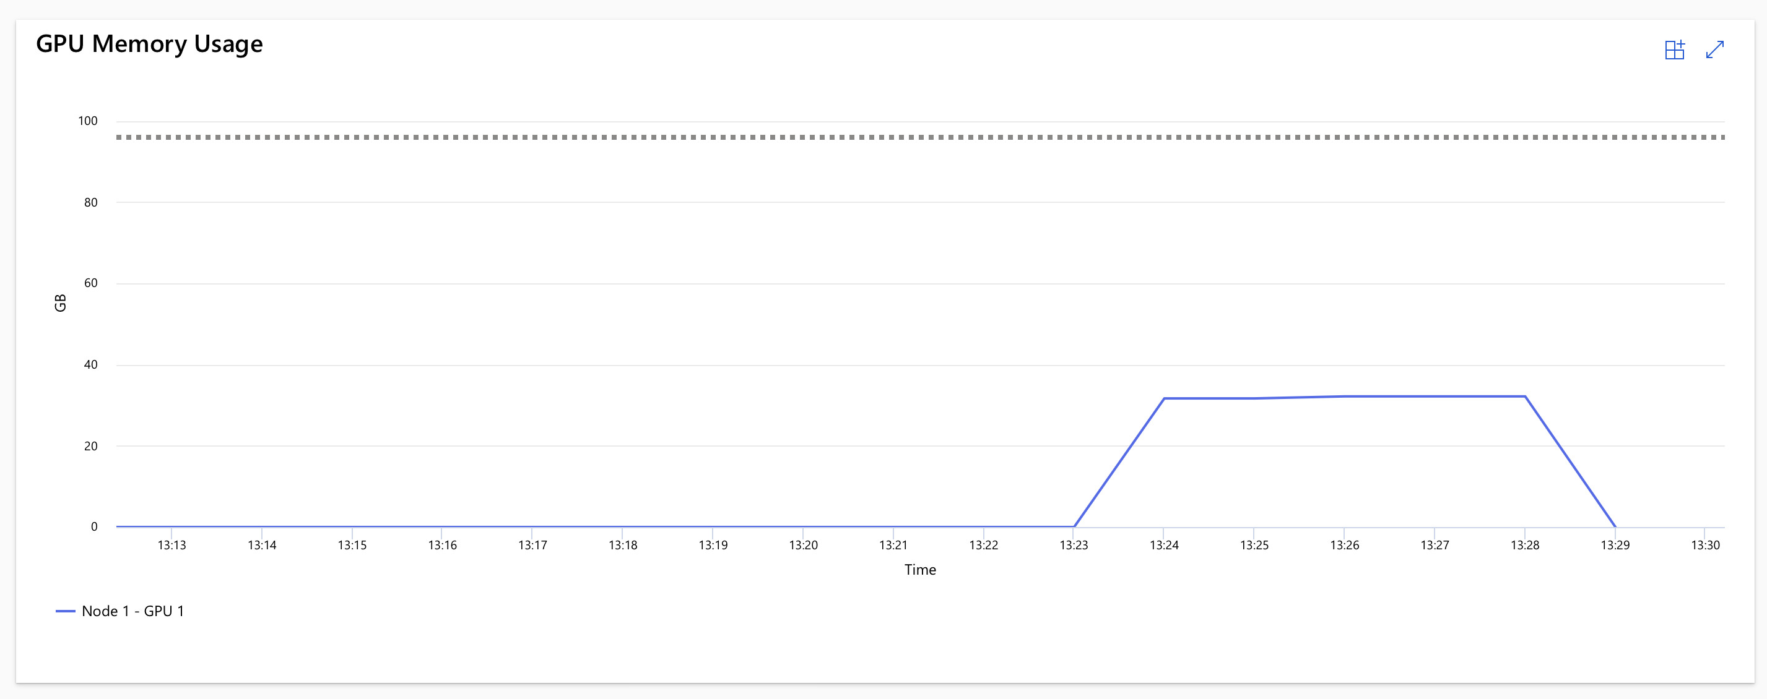
Task: Click the 13:20 time axis label
Action: tap(803, 545)
